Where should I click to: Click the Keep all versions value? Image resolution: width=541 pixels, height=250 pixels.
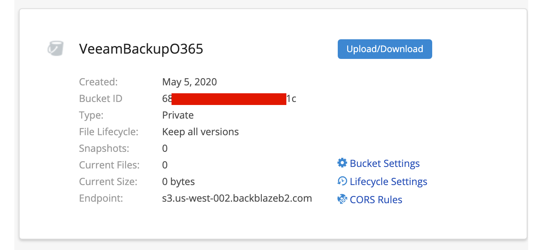(201, 132)
